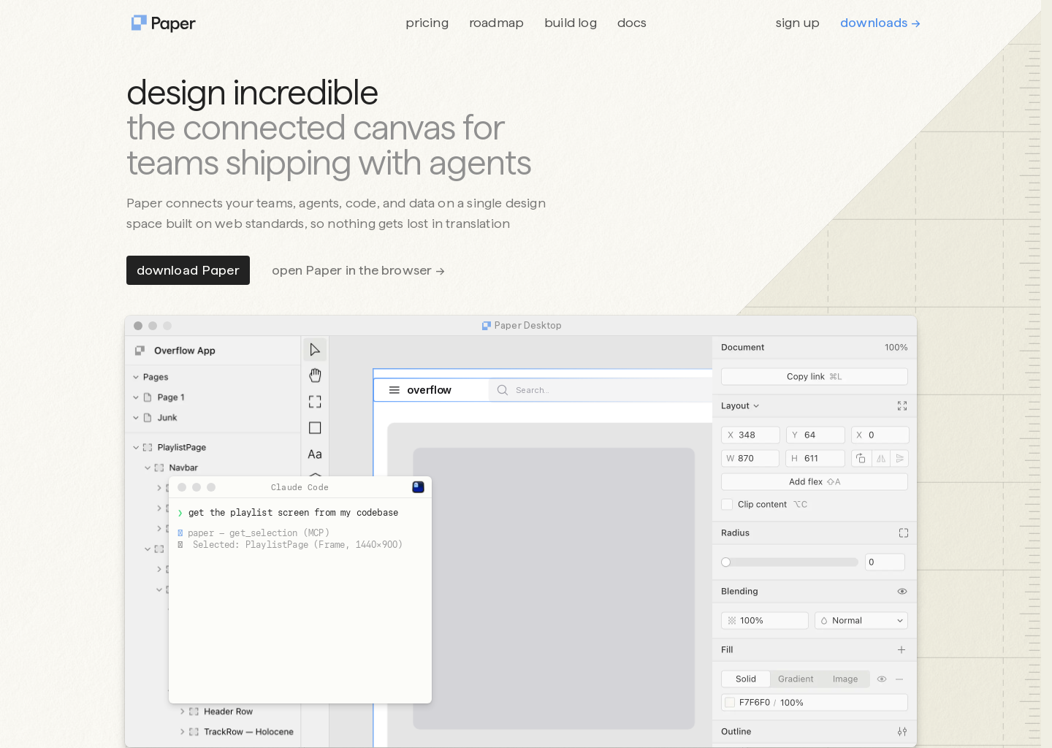Select the rectangle shape tool
This screenshot has width=1052, height=748.
tap(315, 428)
